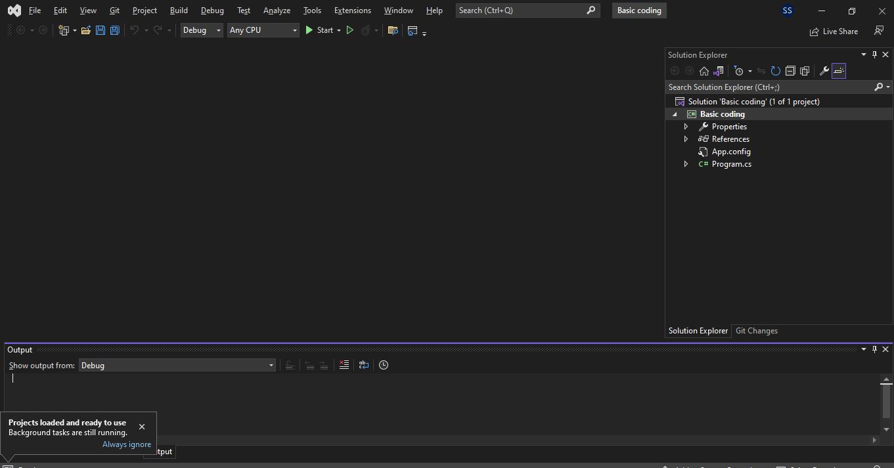
Task: Toggle the Output panel timestamp clock icon
Action: (384, 365)
